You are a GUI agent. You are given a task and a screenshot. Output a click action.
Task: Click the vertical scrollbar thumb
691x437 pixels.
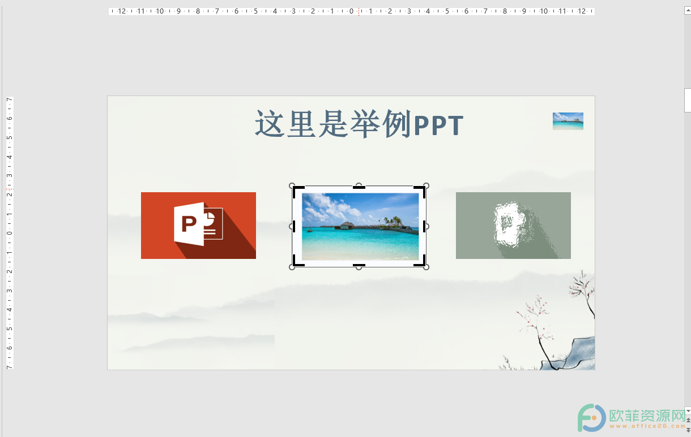pos(688,100)
